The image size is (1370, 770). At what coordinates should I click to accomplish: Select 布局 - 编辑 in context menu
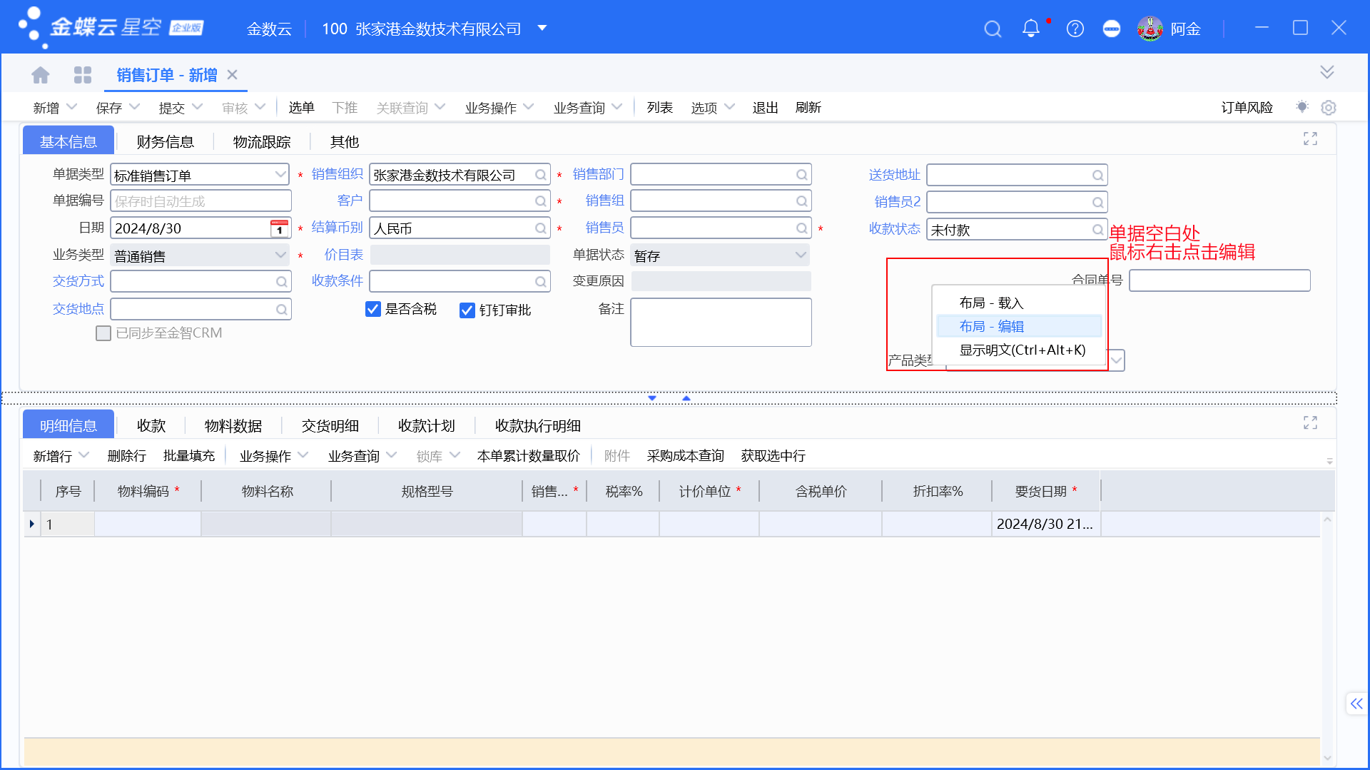[x=1019, y=326]
